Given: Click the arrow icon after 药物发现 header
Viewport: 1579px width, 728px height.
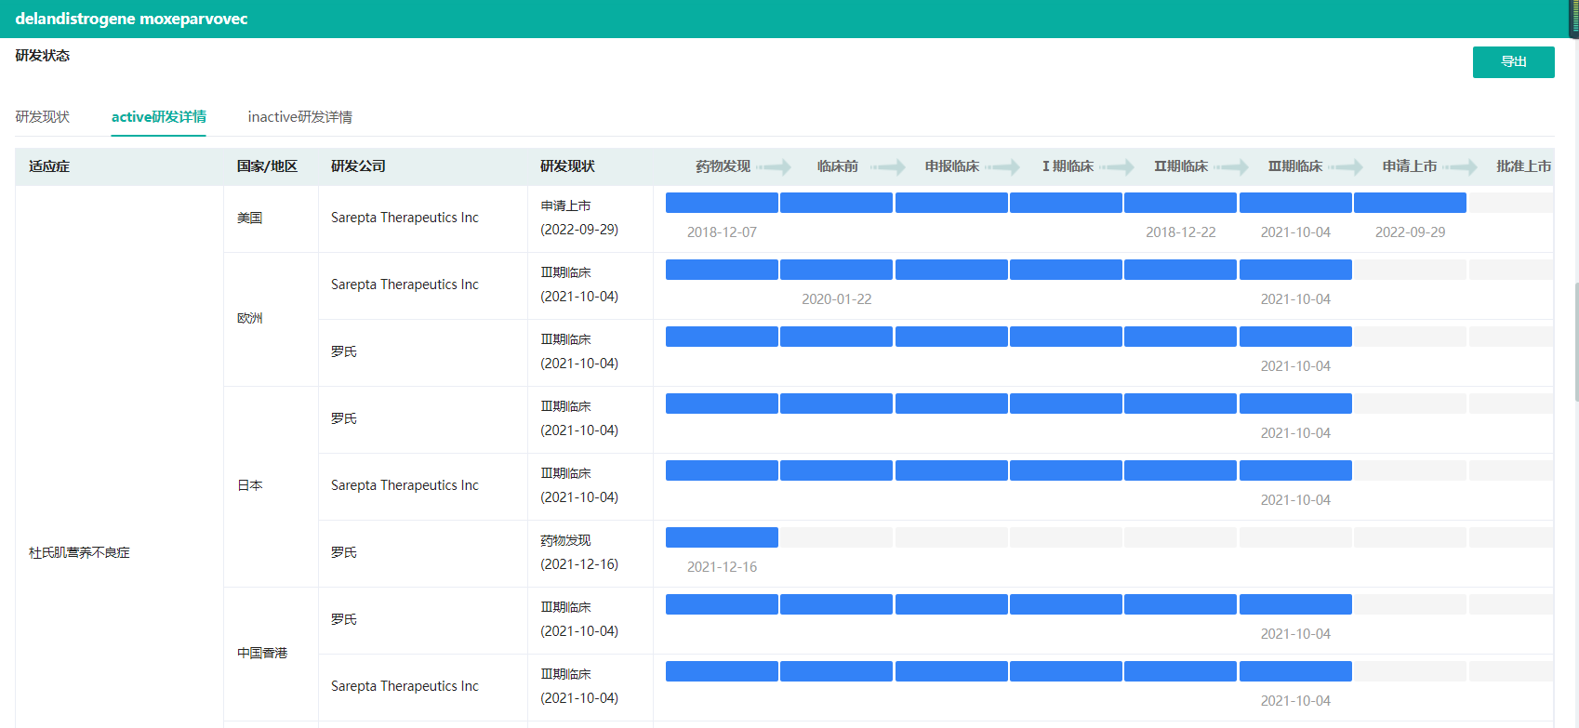Looking at the screenshot, I should pos(774,167).
